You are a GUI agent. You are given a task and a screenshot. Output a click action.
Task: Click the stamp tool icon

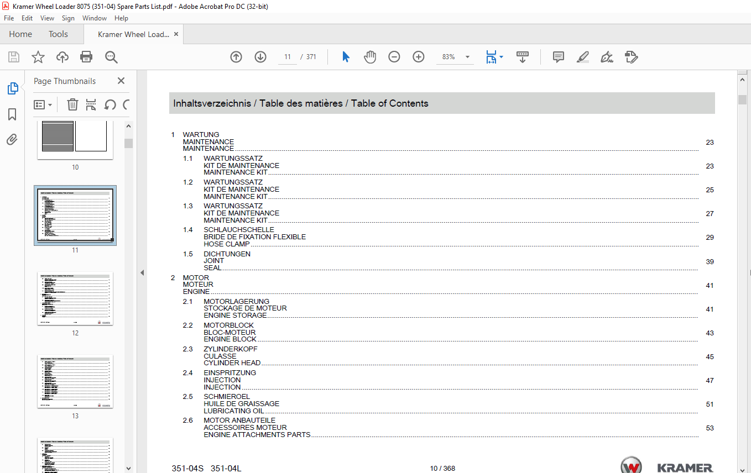pyautogui.click(x=631, y=57)
